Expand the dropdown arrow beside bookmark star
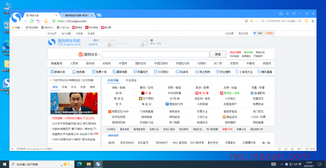Viewport: 326px width, 168px height. pyautogui.click(x=256, y=21)
